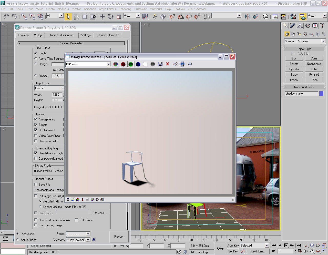328x255 pixels.
Task: Select the red channel in V-Ray frame buffer
Action: point(123,64)
